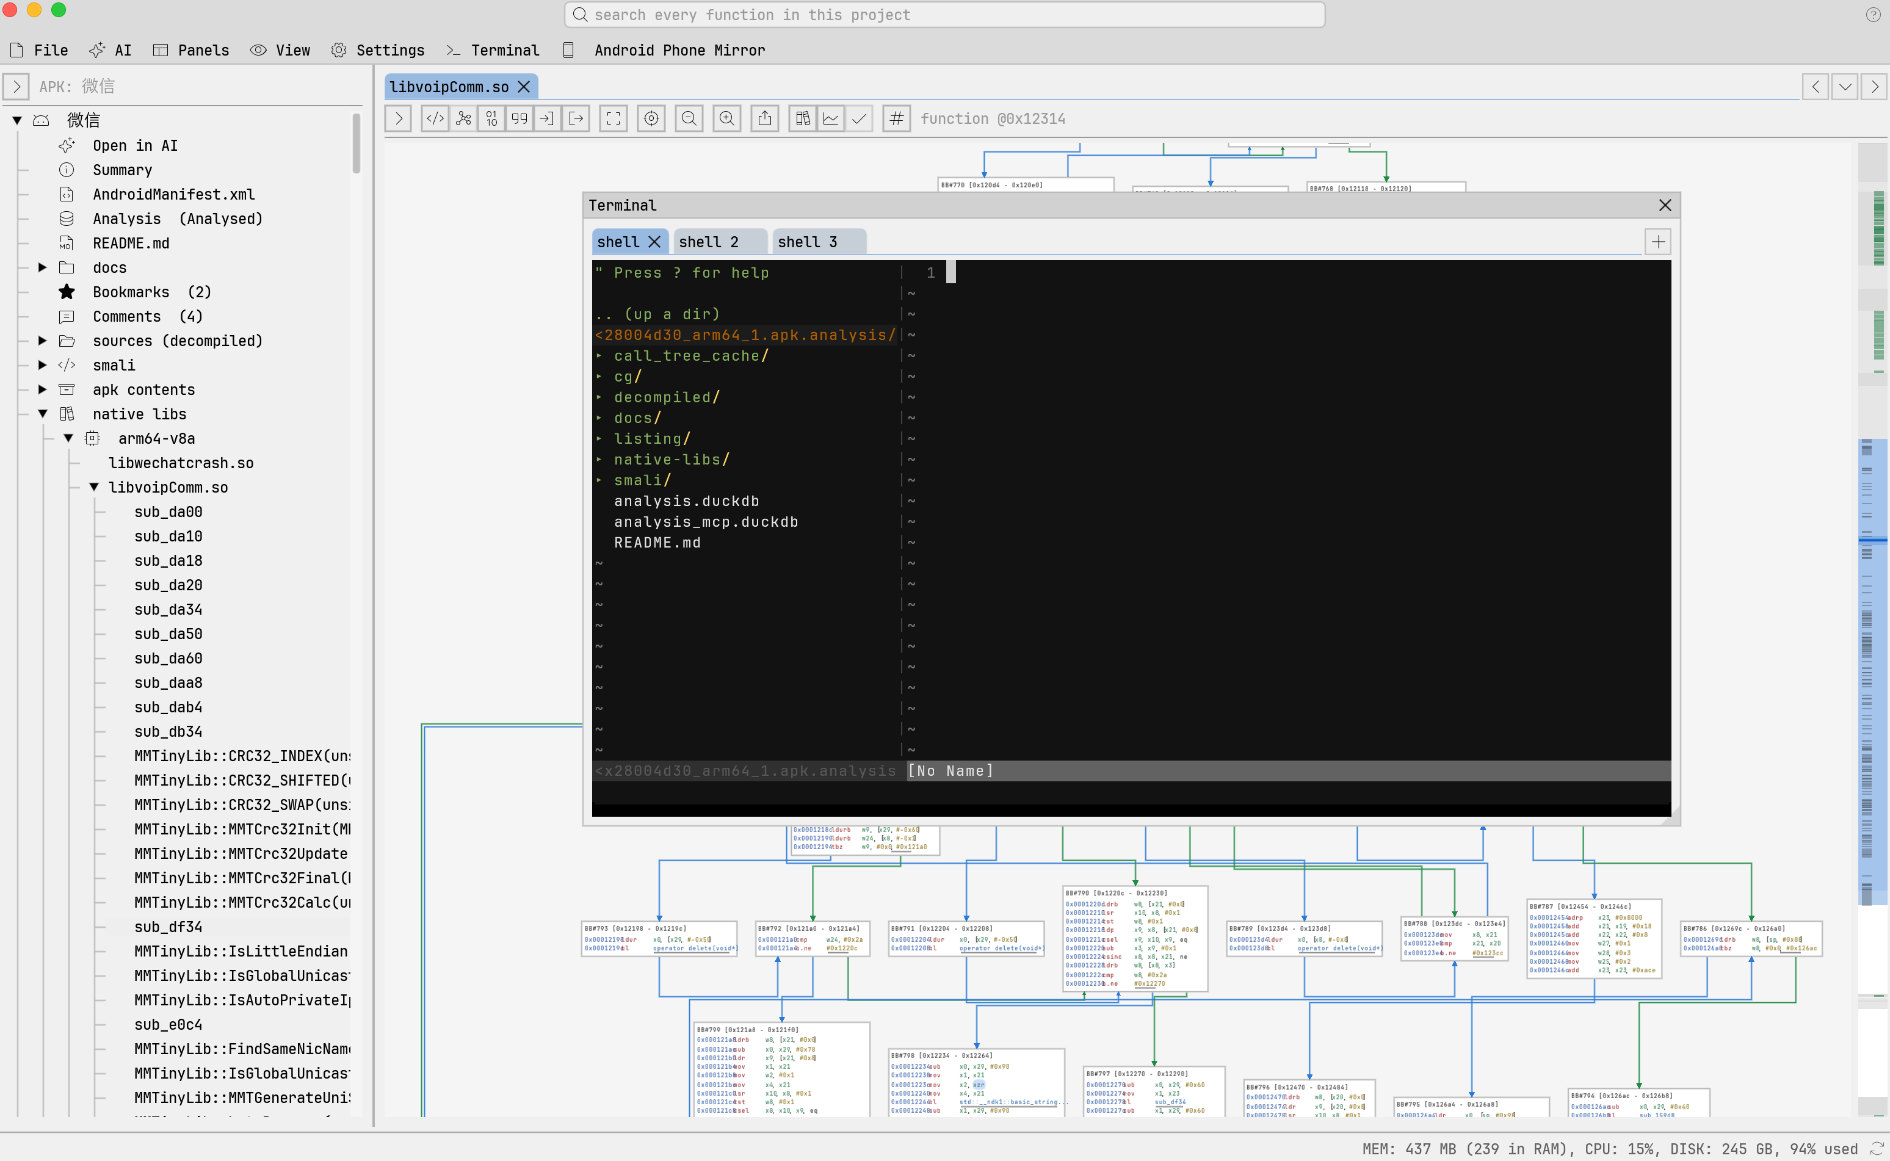Image resolution: width=1890 pixels, height=1161 pixels.
Task: Select Open in AI tree item
Action: click(x=135, y=145)
